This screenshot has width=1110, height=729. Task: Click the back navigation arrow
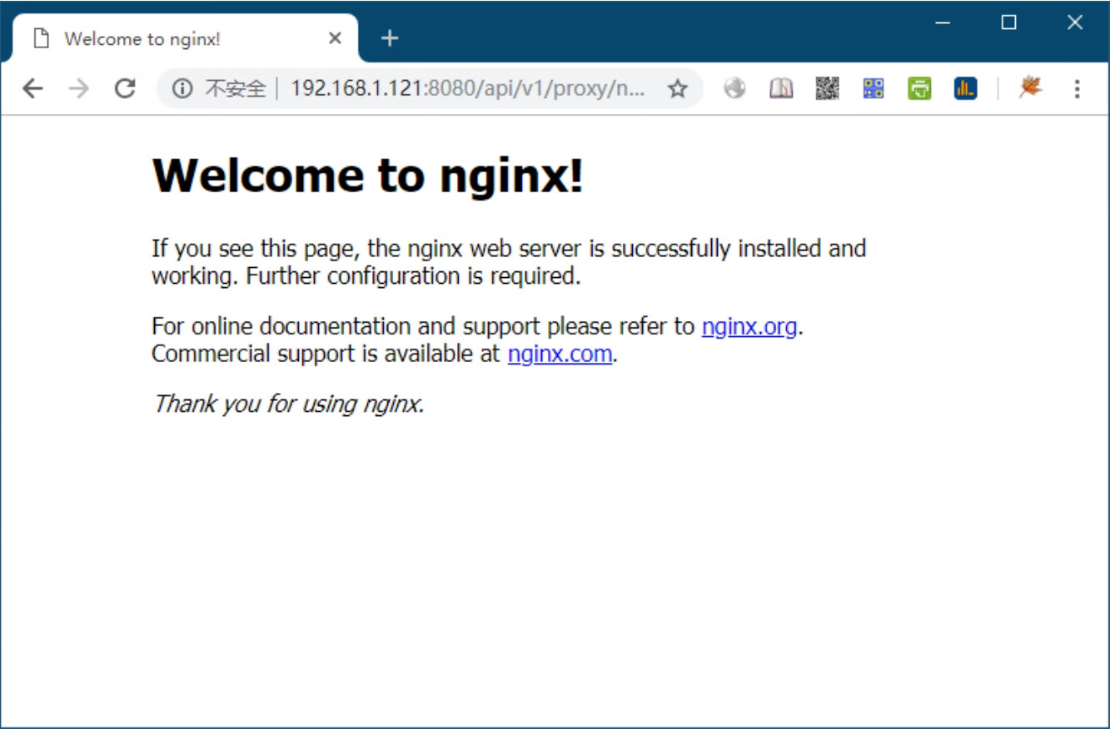(x=32, y=88)
